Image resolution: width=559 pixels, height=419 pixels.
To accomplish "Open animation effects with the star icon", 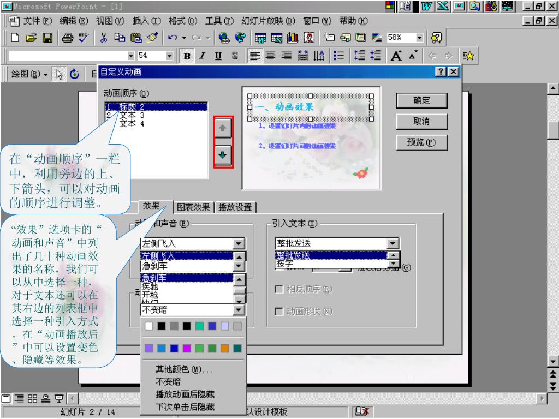I will pos(468,56).
